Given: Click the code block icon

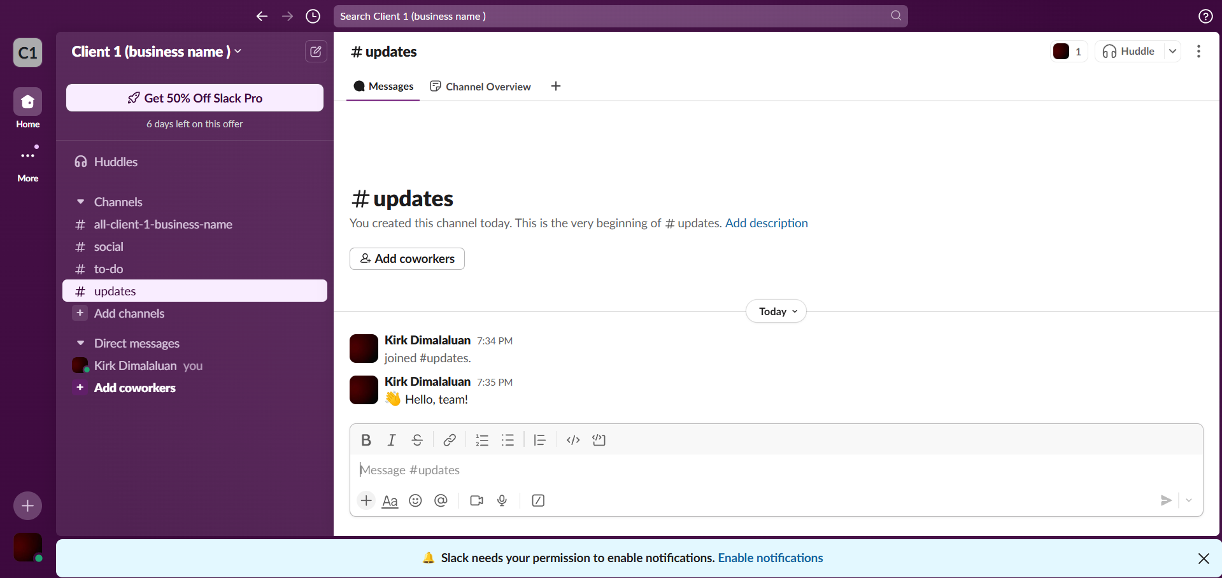Looking at the screenshot, I should pos(599,440).
